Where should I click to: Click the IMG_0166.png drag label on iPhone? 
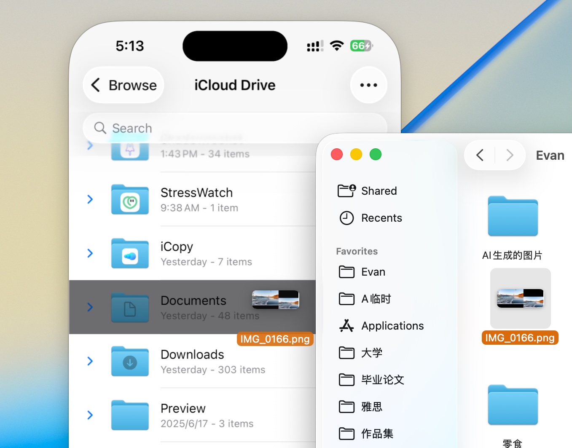point(275,339)
